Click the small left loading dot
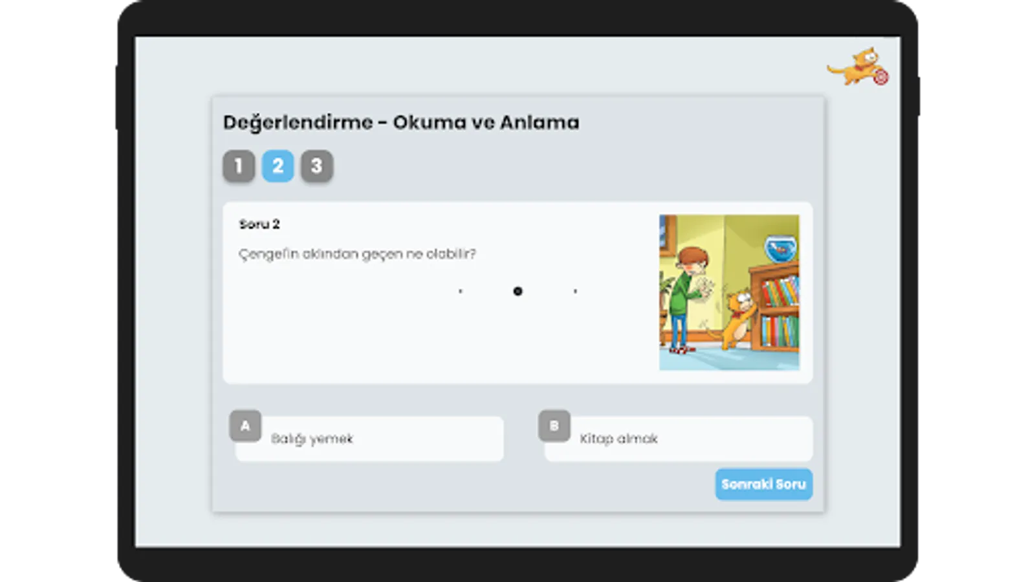This screenshot has height=582, width=1035. coord(460,292)
